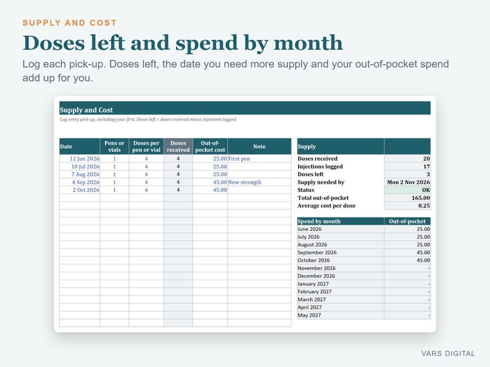490x367 pixels.
Task: Select the 'January 2027' month row
Action: [363, 284]
